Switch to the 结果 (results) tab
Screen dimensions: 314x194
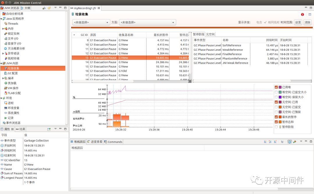(20, 129)
